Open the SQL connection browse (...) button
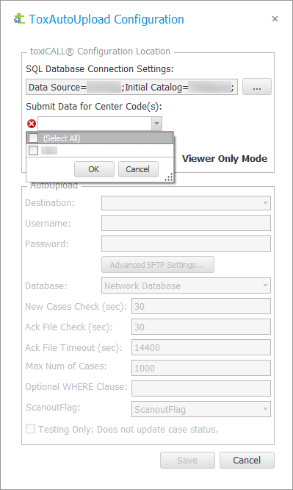Screen dimensions: 293x490 (257, 87)
